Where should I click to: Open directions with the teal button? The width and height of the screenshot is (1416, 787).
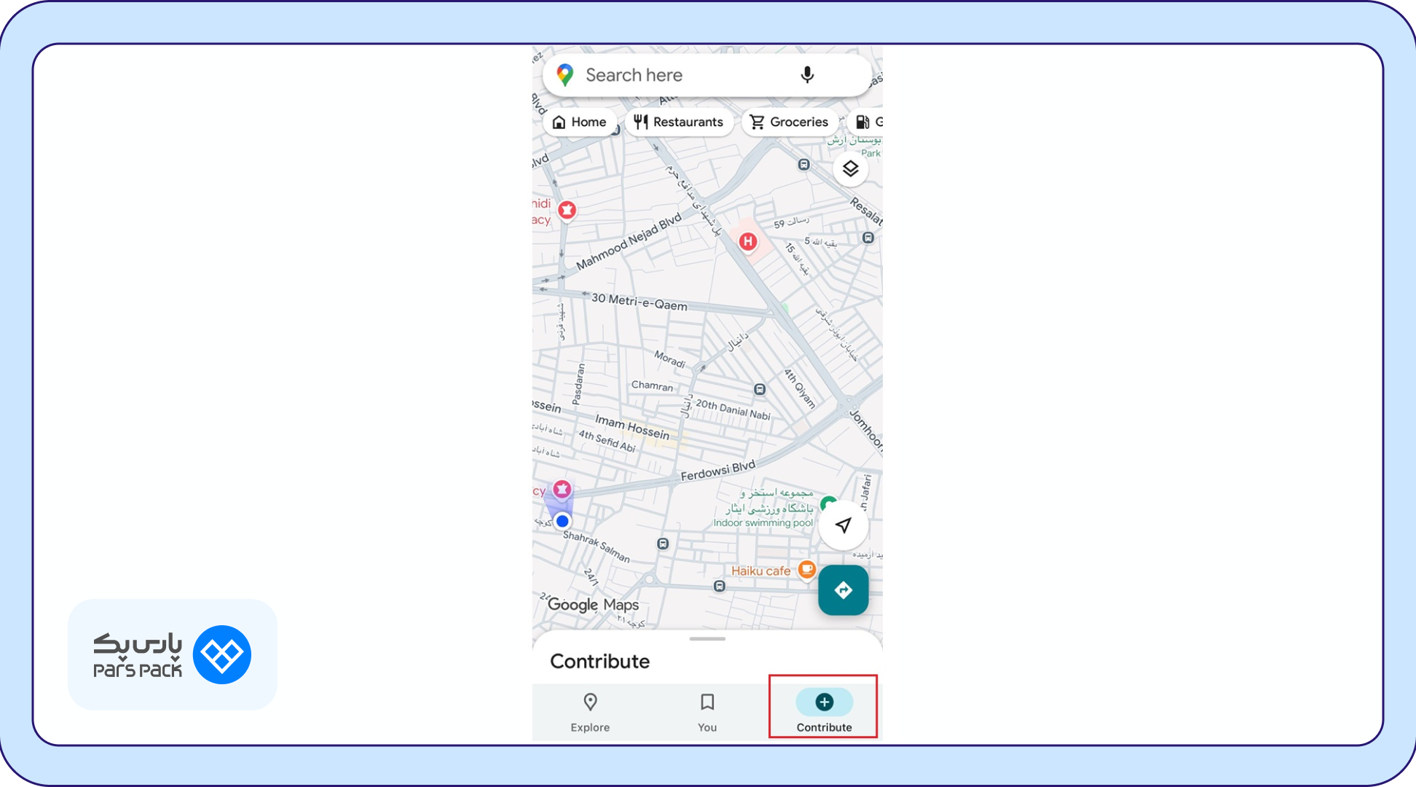843,590
